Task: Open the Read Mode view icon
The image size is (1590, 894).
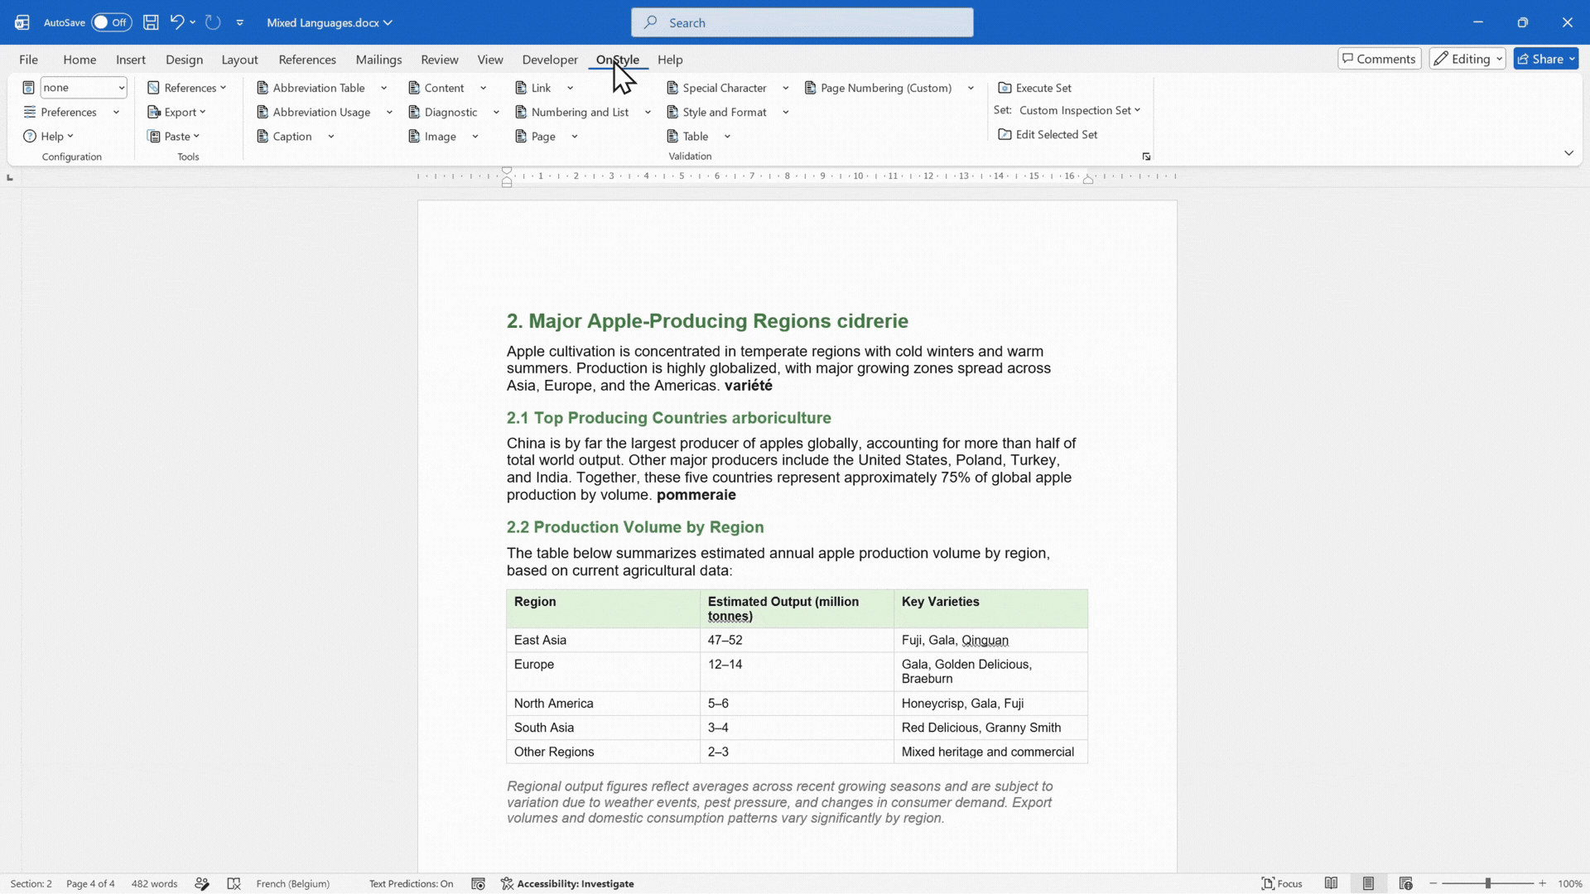Action: pyautogui.click(x=1331, y=883)
